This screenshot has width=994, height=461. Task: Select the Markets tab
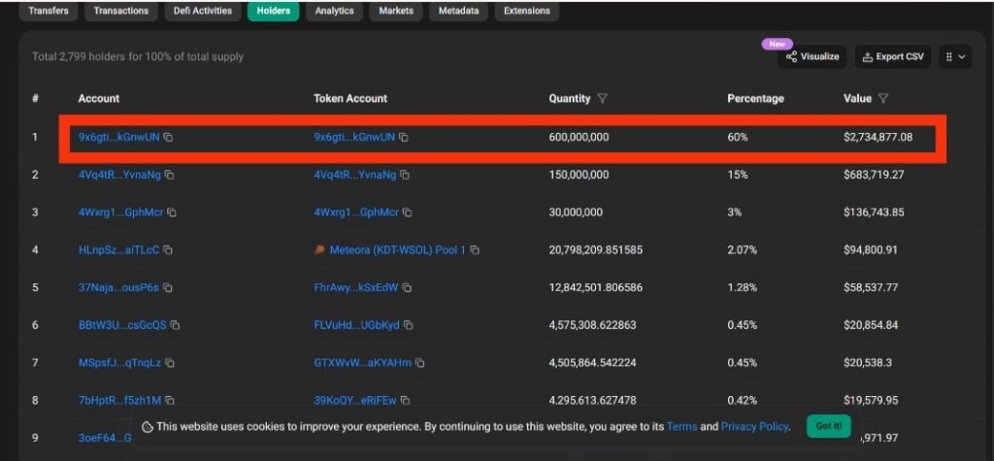396,12
